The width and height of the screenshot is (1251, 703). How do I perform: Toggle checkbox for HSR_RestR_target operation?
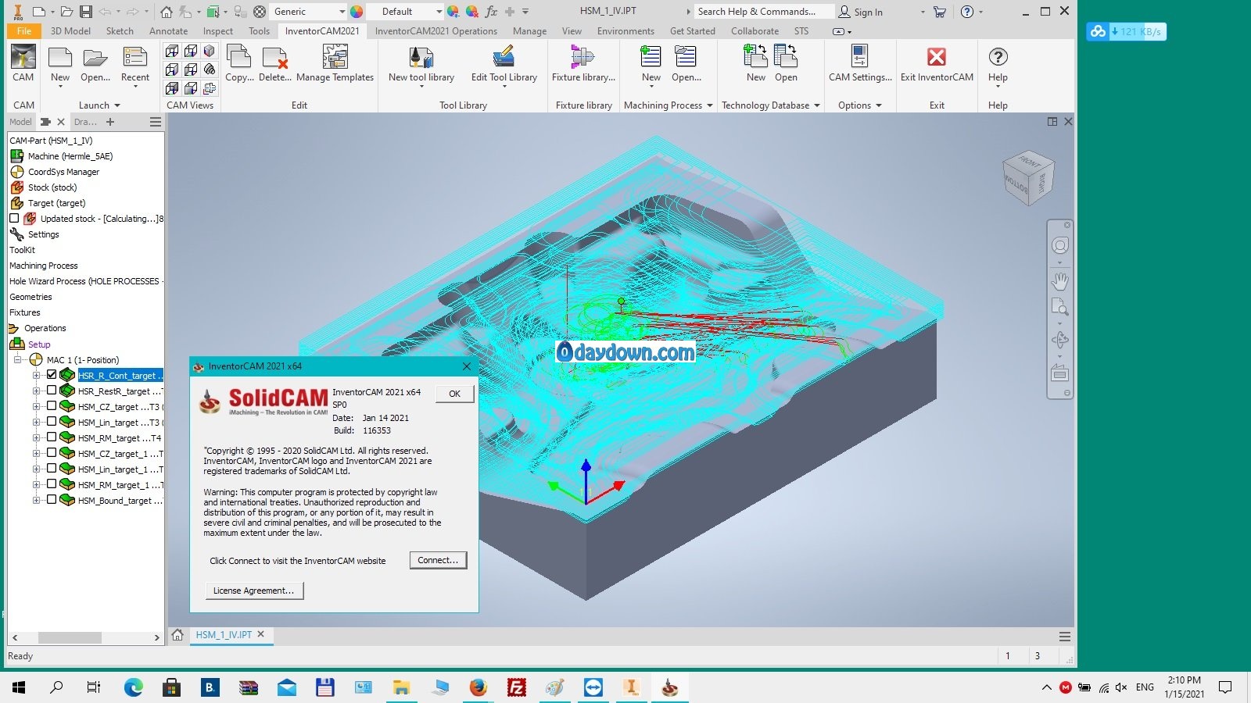tap(52, 391)
